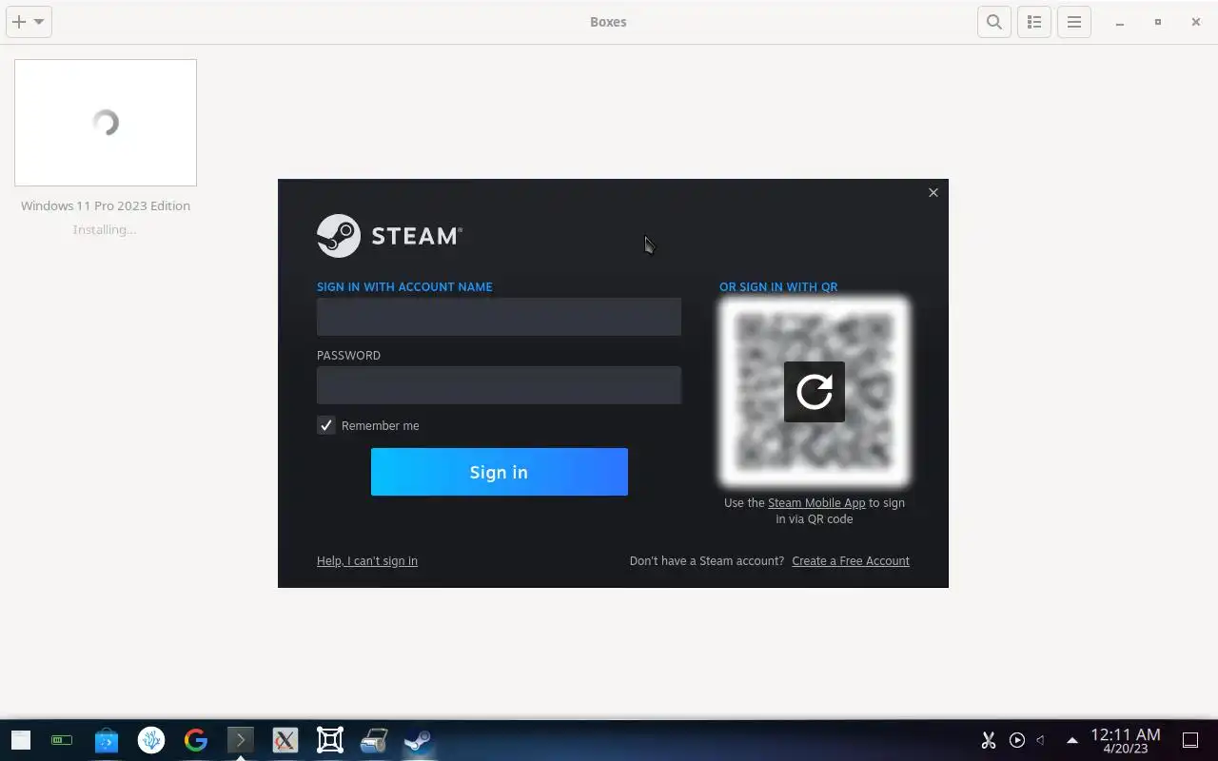Click the Boxes window title
The image size is (1218, 761).
click(x=608, y=22)
